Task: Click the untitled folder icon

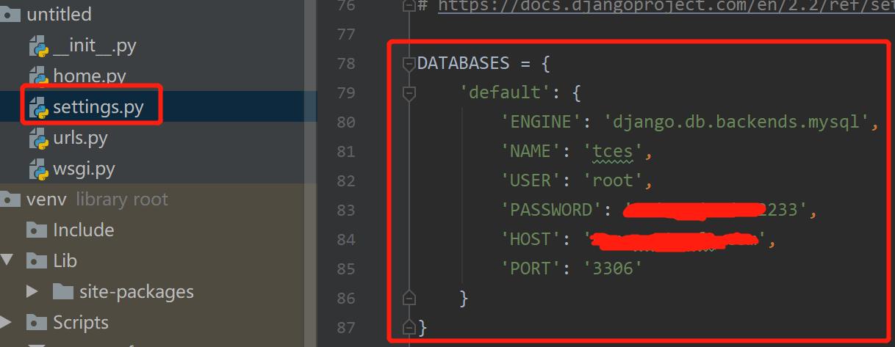Action: tap(10, 15)
